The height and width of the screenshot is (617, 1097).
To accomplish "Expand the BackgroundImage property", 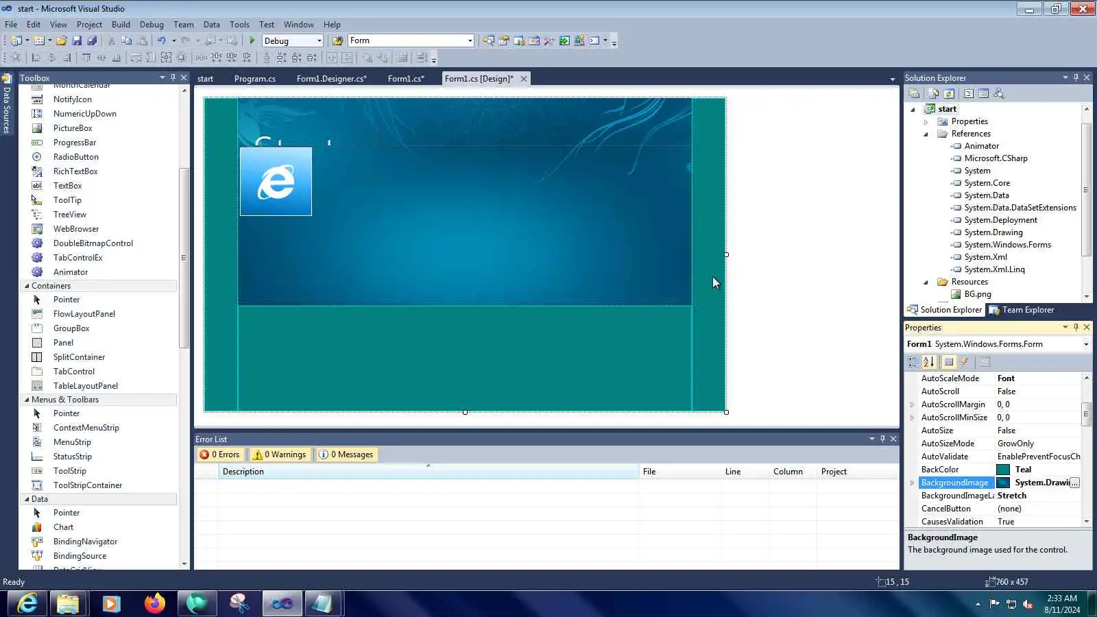I will [x=912, y=483].
